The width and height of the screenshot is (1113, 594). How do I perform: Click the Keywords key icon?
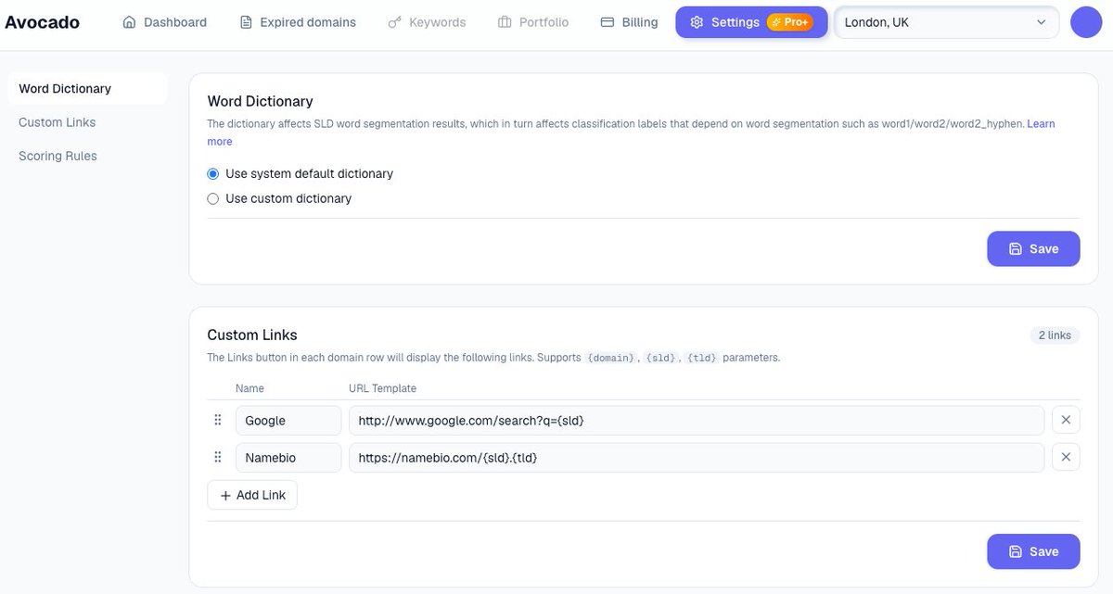(x=394, y=22)
